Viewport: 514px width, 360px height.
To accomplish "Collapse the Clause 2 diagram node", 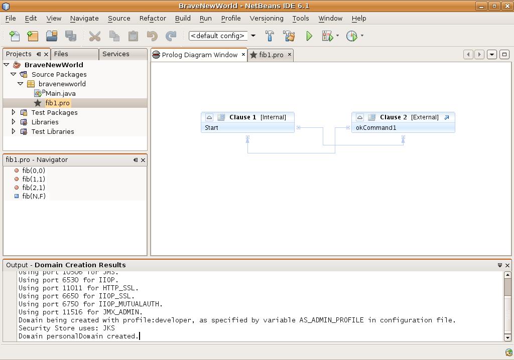I will [x=359, y=117].
